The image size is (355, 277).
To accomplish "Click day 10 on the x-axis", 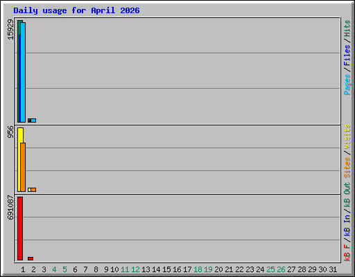I will (114, 269).
